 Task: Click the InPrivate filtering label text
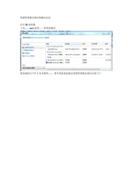pos(29,56)
